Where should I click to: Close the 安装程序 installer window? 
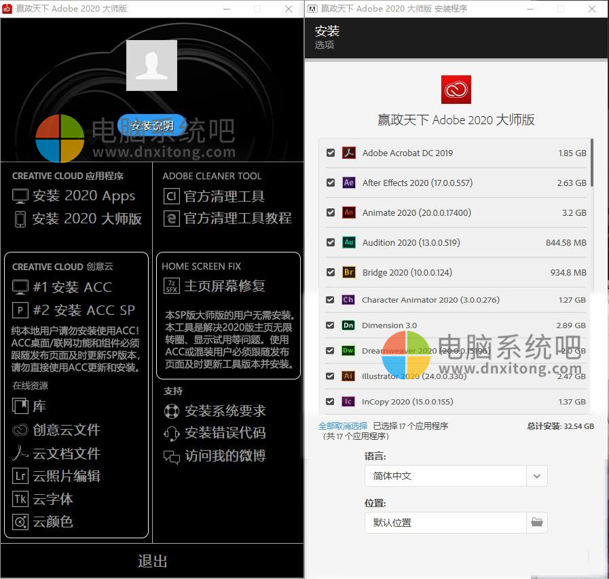point(591,9)
